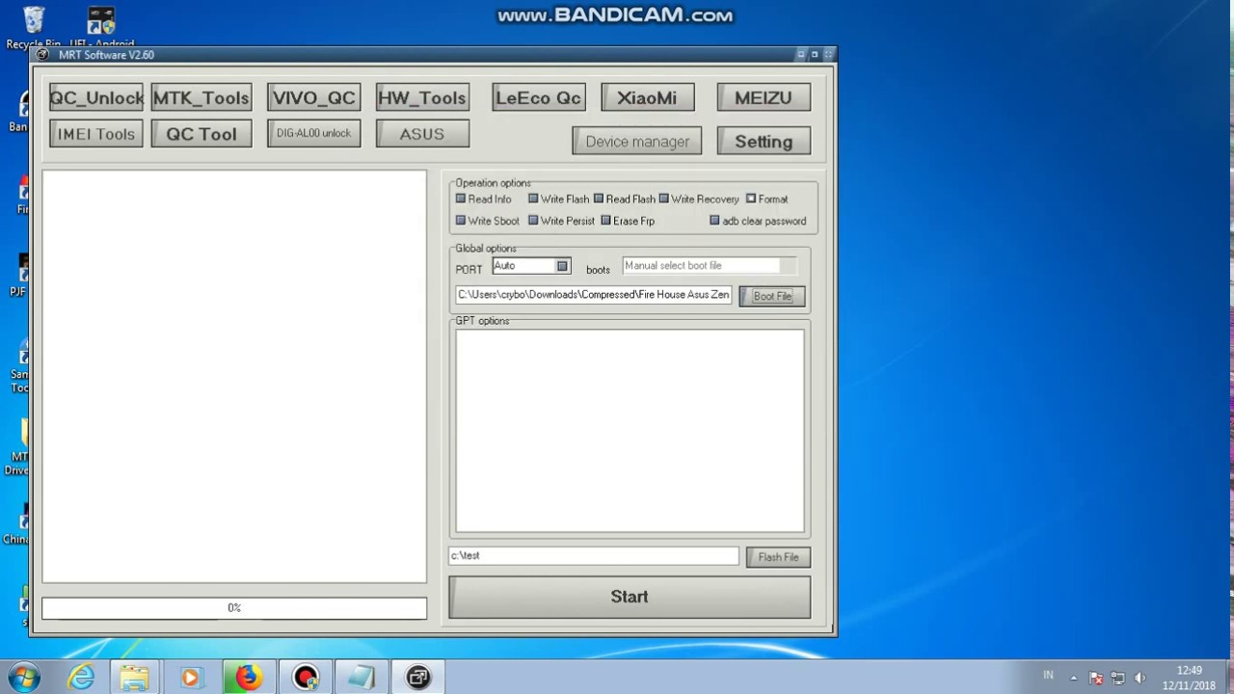Enable the Read Flash checkbox
The width and height of the screenshot is (1234, 694).
599,199
